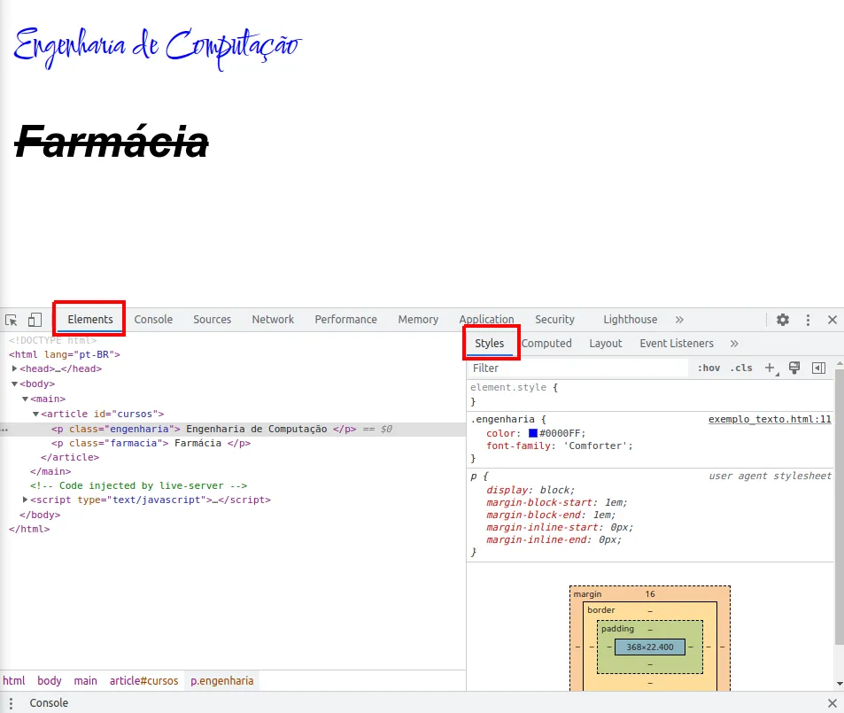Activate the inspect element picker icon

click(12, 320)
